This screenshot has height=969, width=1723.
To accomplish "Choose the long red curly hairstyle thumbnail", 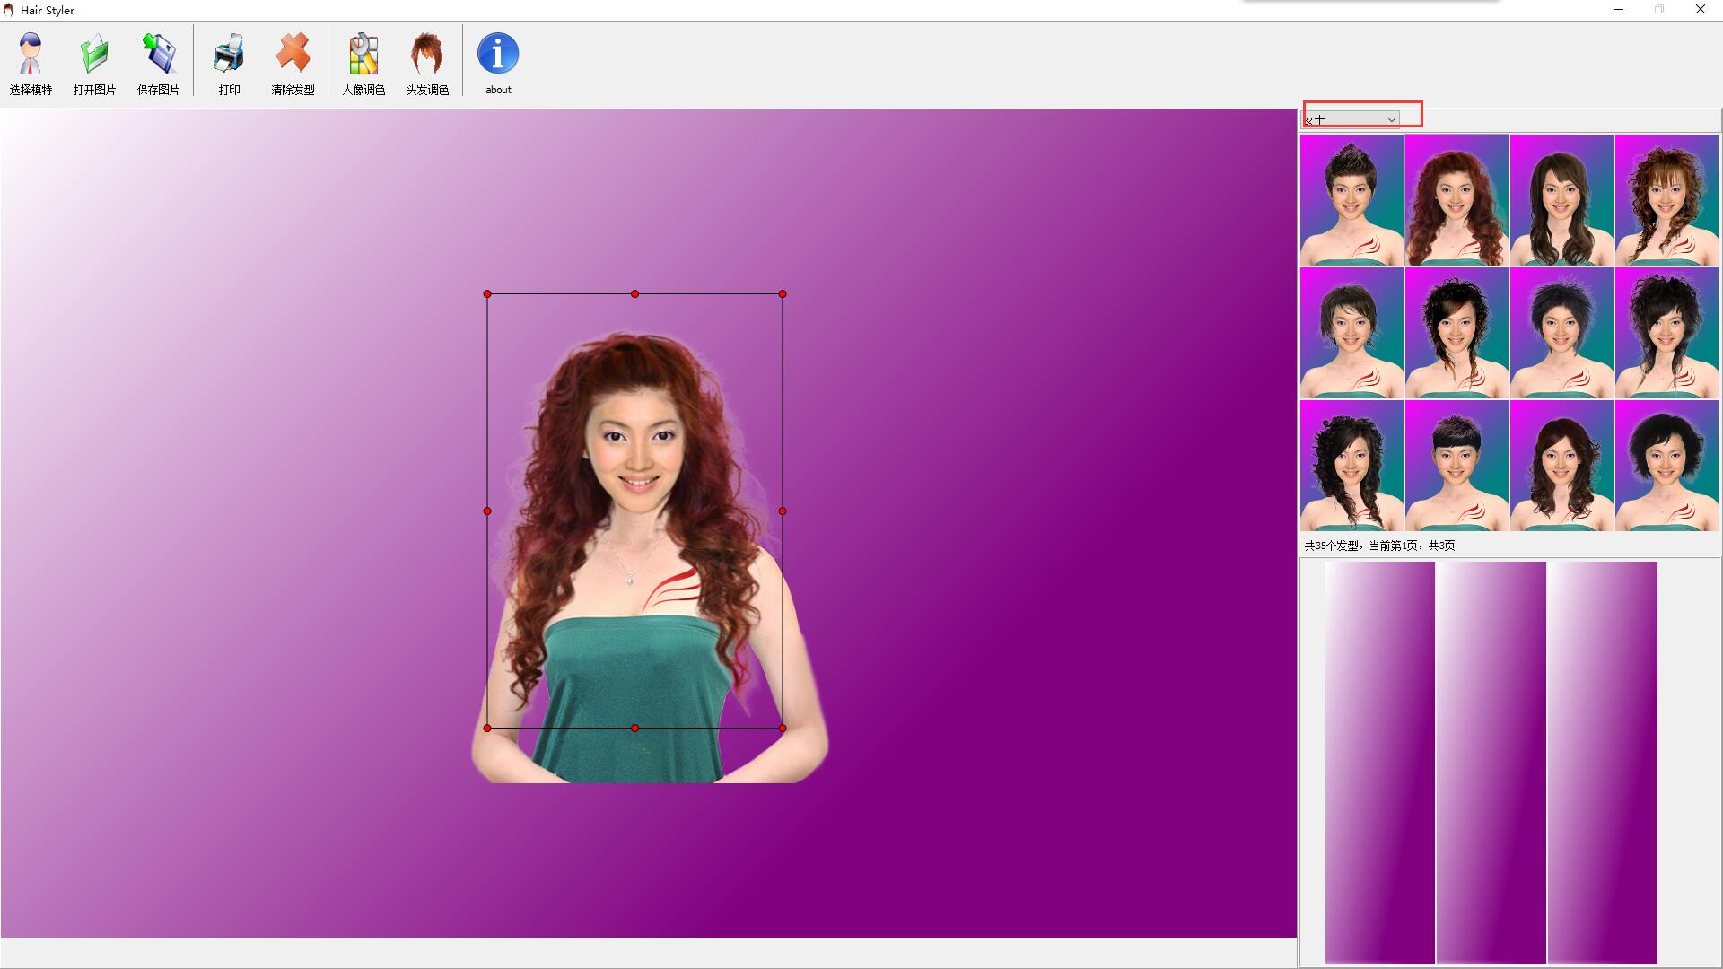I will [1456, 199].
